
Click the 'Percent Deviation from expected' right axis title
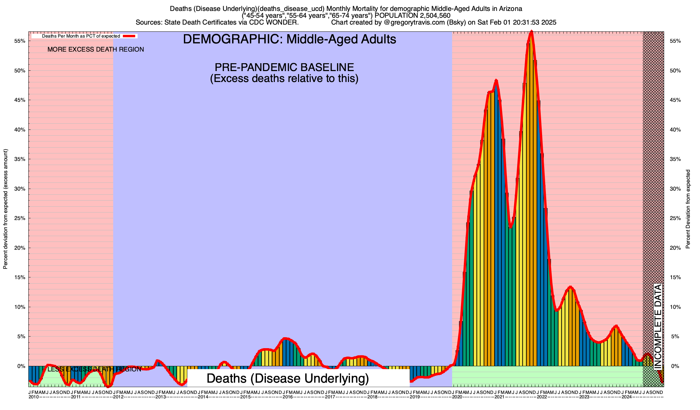click(688, 209)
